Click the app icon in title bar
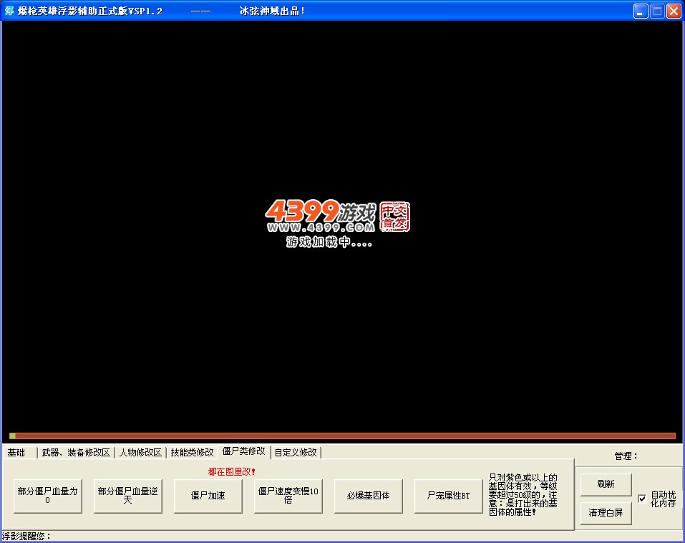 (x=9, y=11)
